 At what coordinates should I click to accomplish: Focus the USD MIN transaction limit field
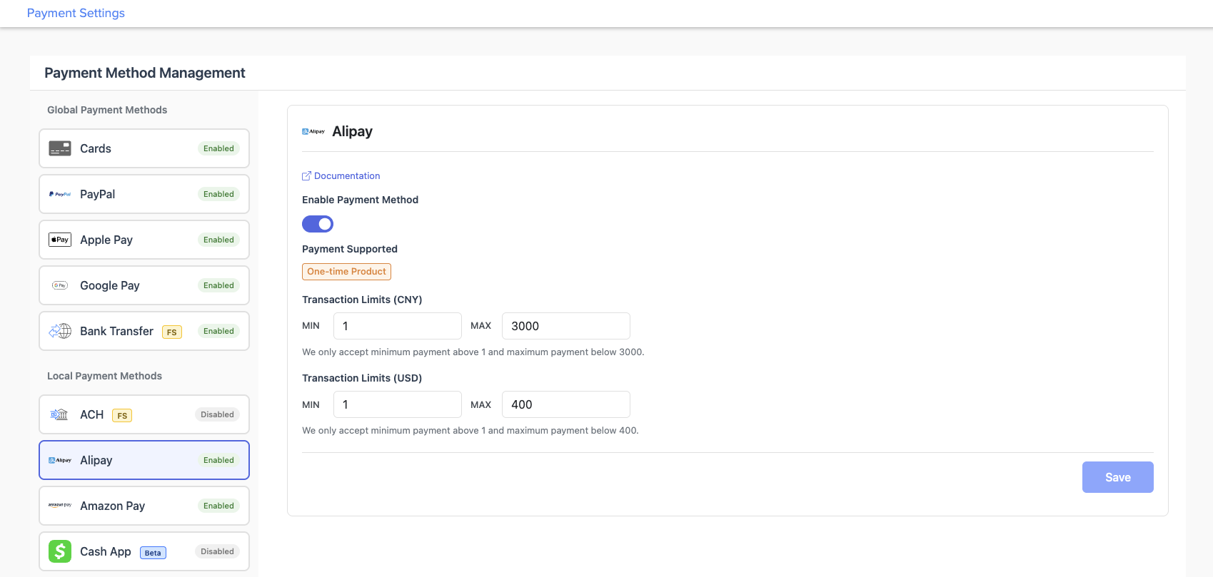pyautogui.click(x=398, y=404)
